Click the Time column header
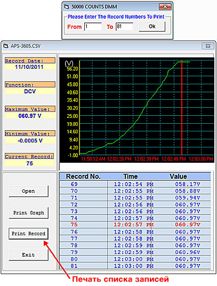This screenshot has height=286, width=217. tap(131, 177)
